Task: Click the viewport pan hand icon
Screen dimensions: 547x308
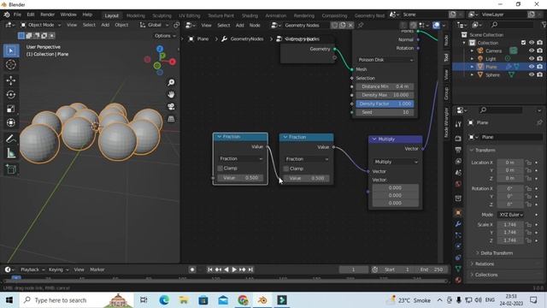Action: pyautogui.click(x=171, y=95)
